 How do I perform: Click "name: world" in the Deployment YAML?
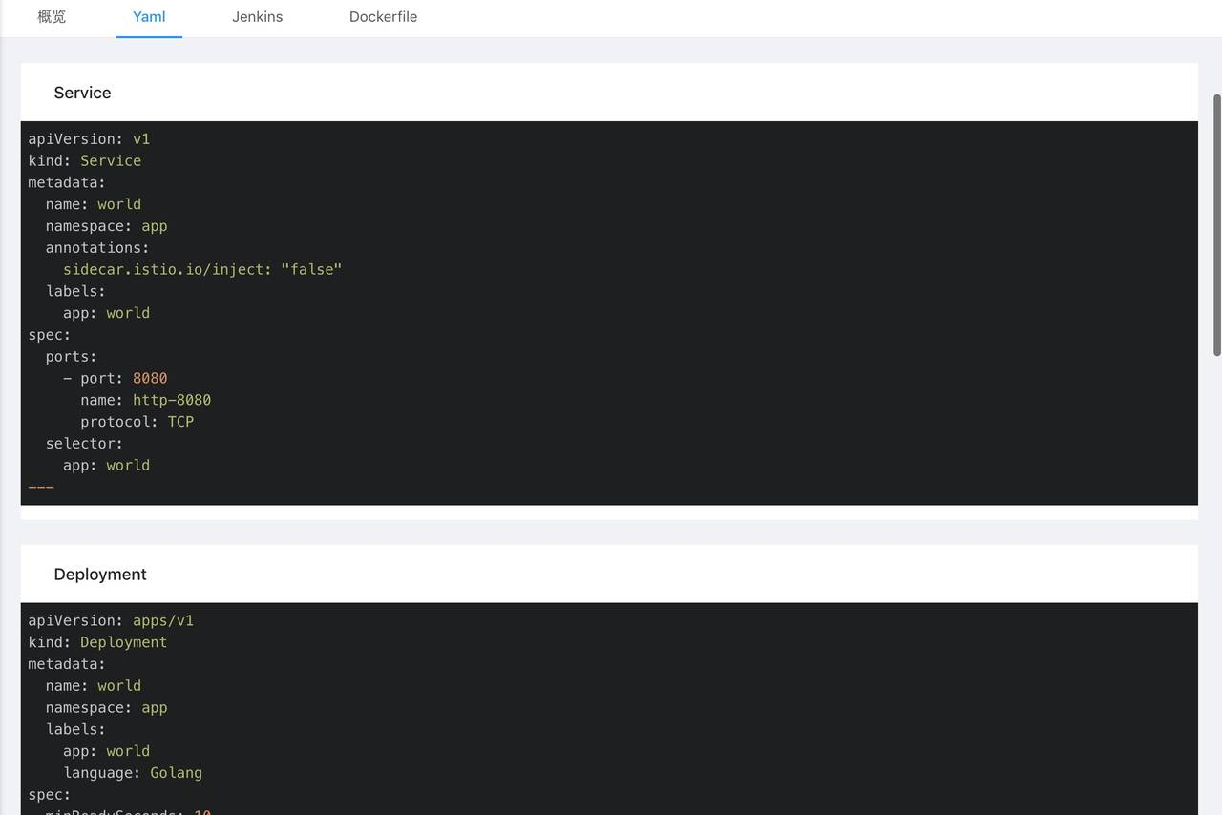point(94,686)
